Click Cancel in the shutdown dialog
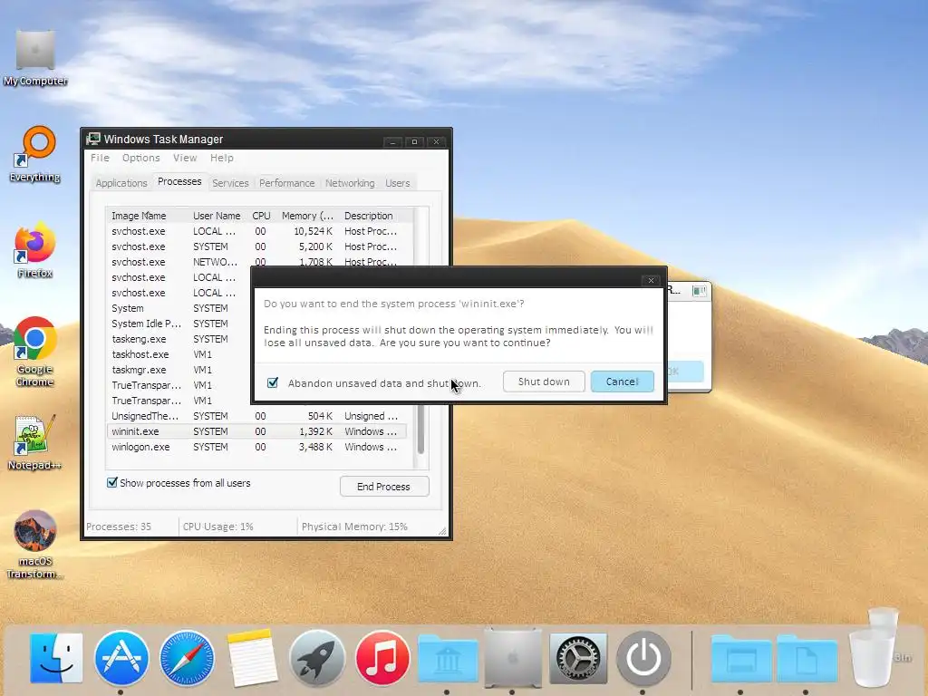The width and height of the screenshot is (928, 696). pos(622,382)
